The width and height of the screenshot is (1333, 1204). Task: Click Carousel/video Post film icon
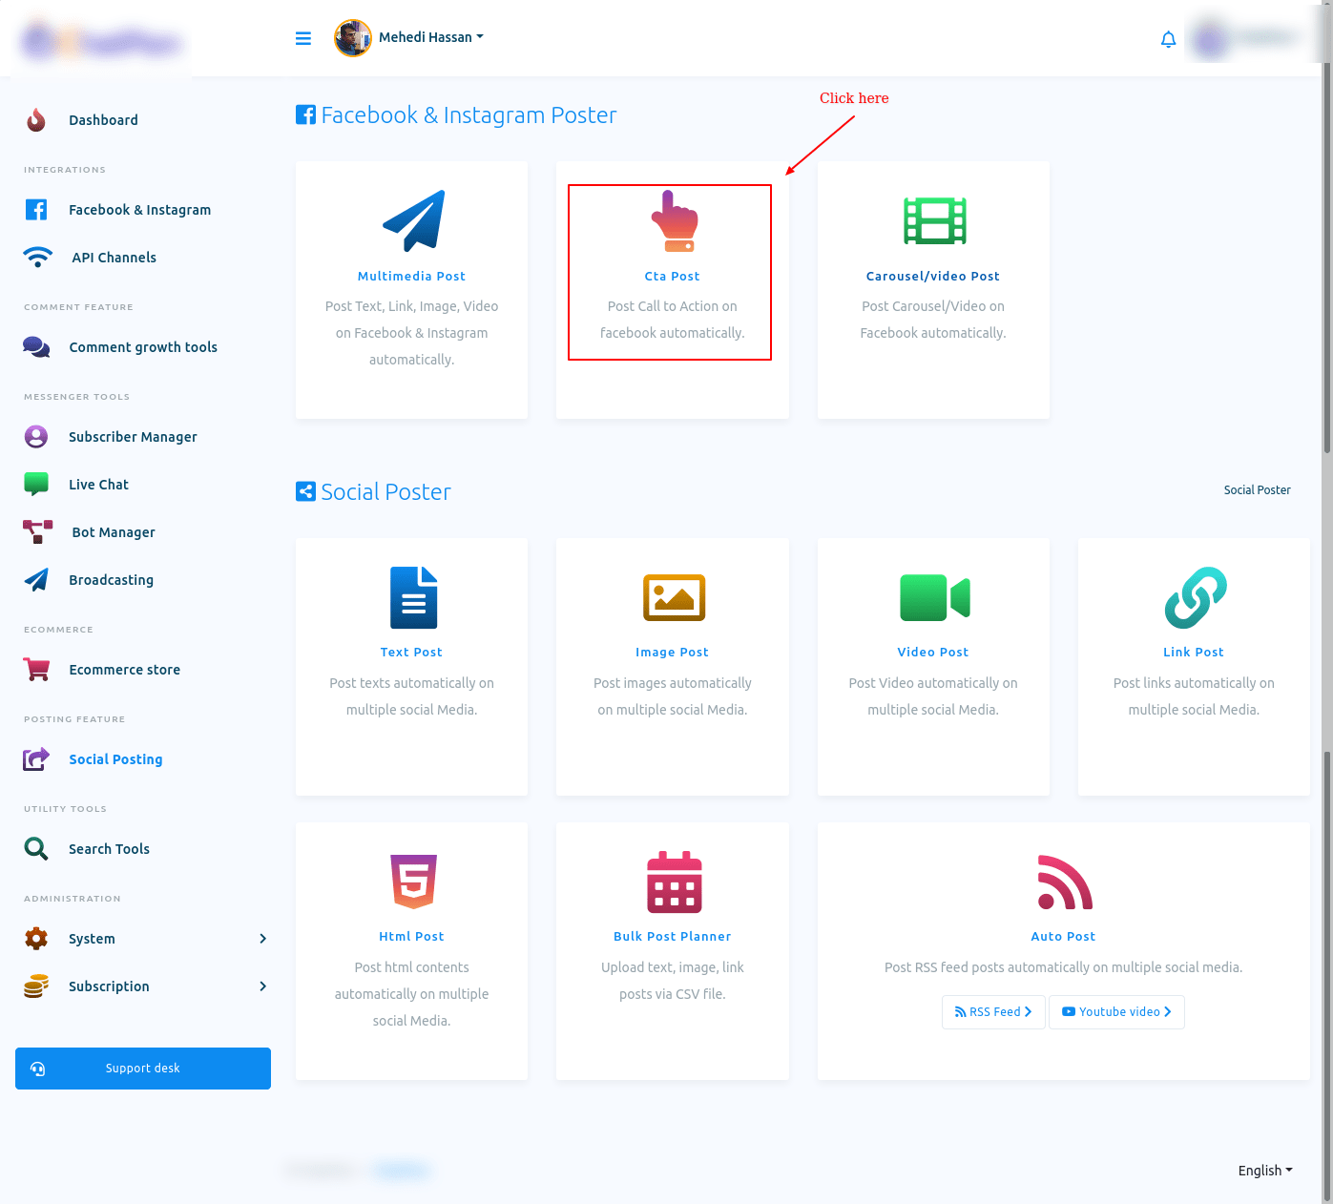pyautogui.click(x=935, y=221)
